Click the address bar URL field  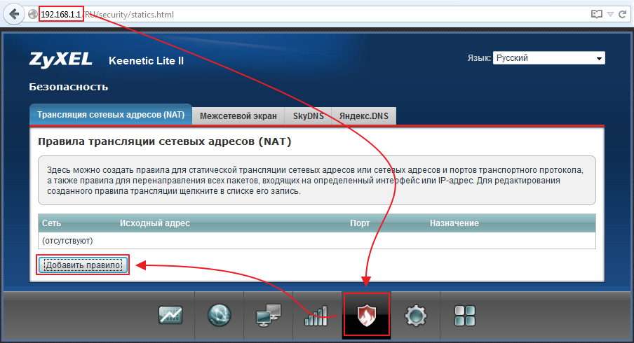(307, 15)
